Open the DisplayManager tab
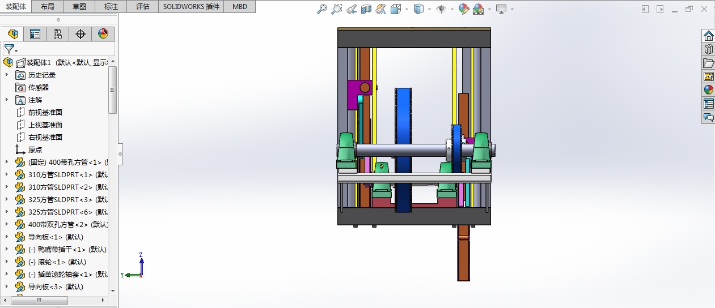This screenshot has height=308, width=715. [103, 34]
